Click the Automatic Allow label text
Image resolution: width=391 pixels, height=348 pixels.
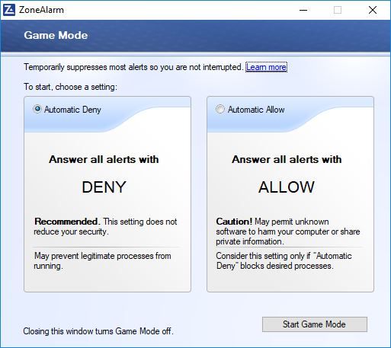[x=256, y=110]
